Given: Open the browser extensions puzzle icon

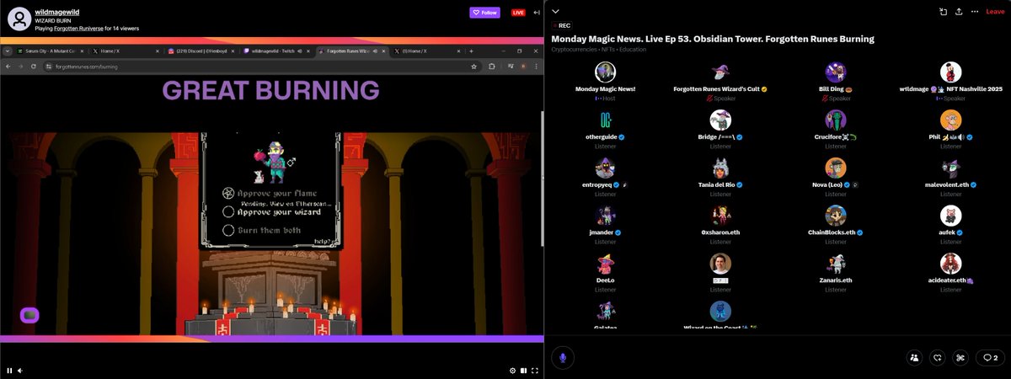Looking at the screenshot, I should (491, 66).
